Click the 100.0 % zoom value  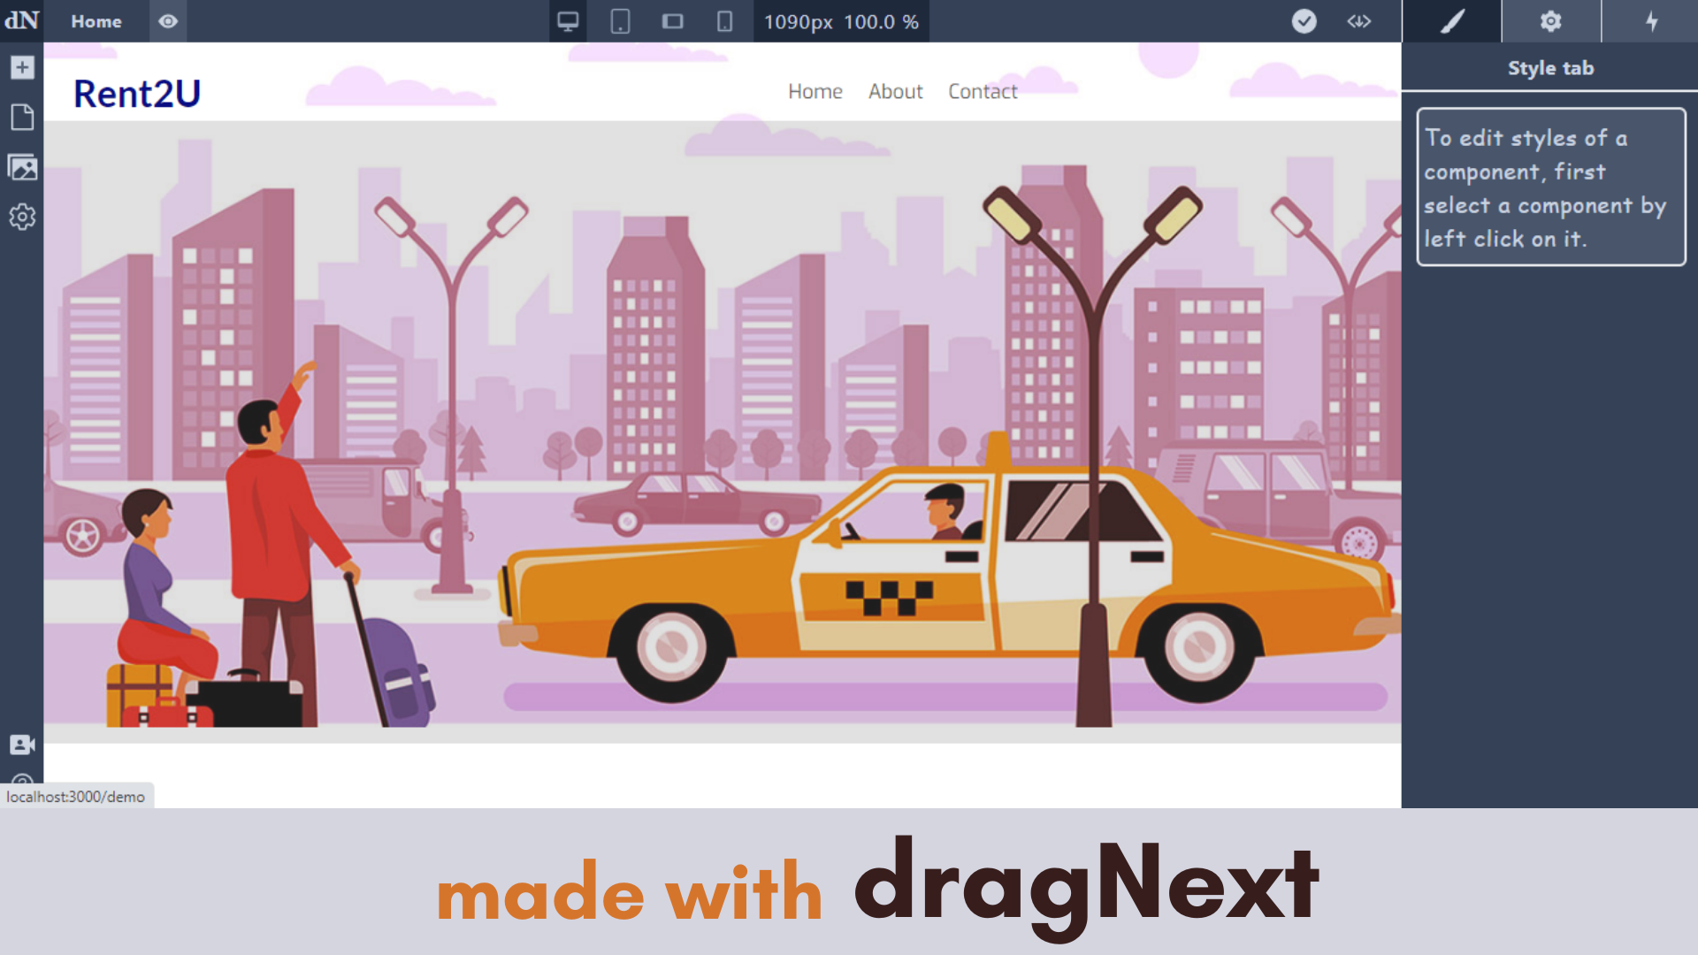[881, 22]
